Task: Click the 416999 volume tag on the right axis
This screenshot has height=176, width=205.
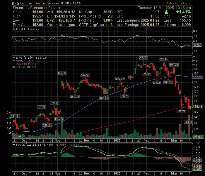Action: [198, 137]
